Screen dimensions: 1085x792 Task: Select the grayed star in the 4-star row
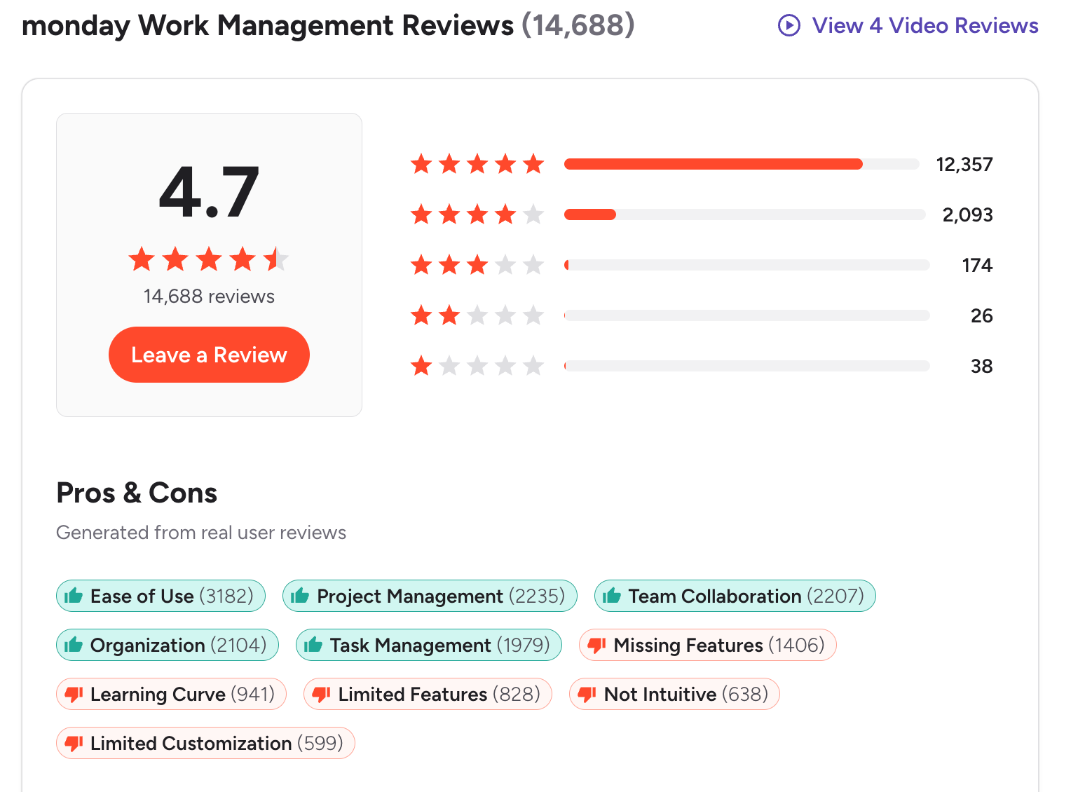533,214
